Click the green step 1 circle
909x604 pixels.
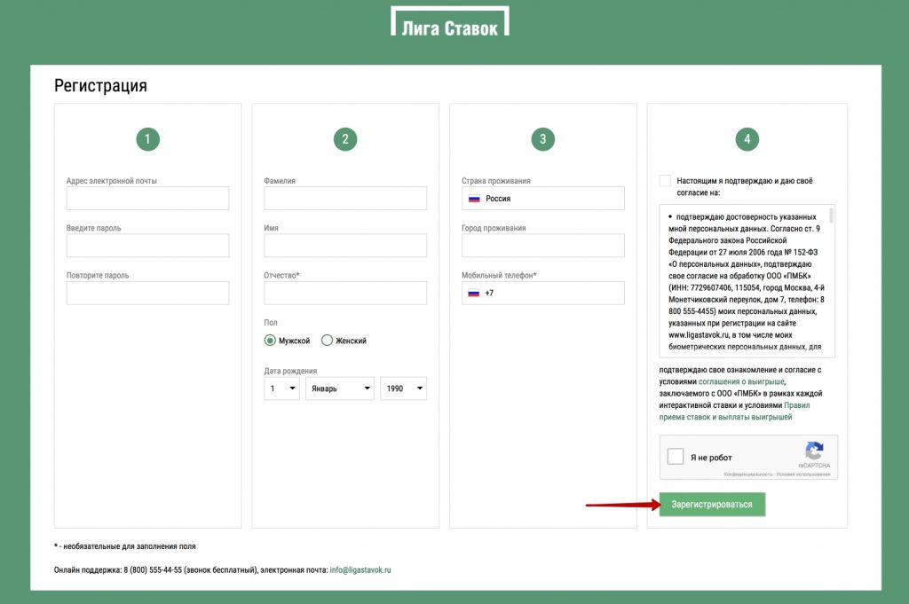click(x=147, y=138)
